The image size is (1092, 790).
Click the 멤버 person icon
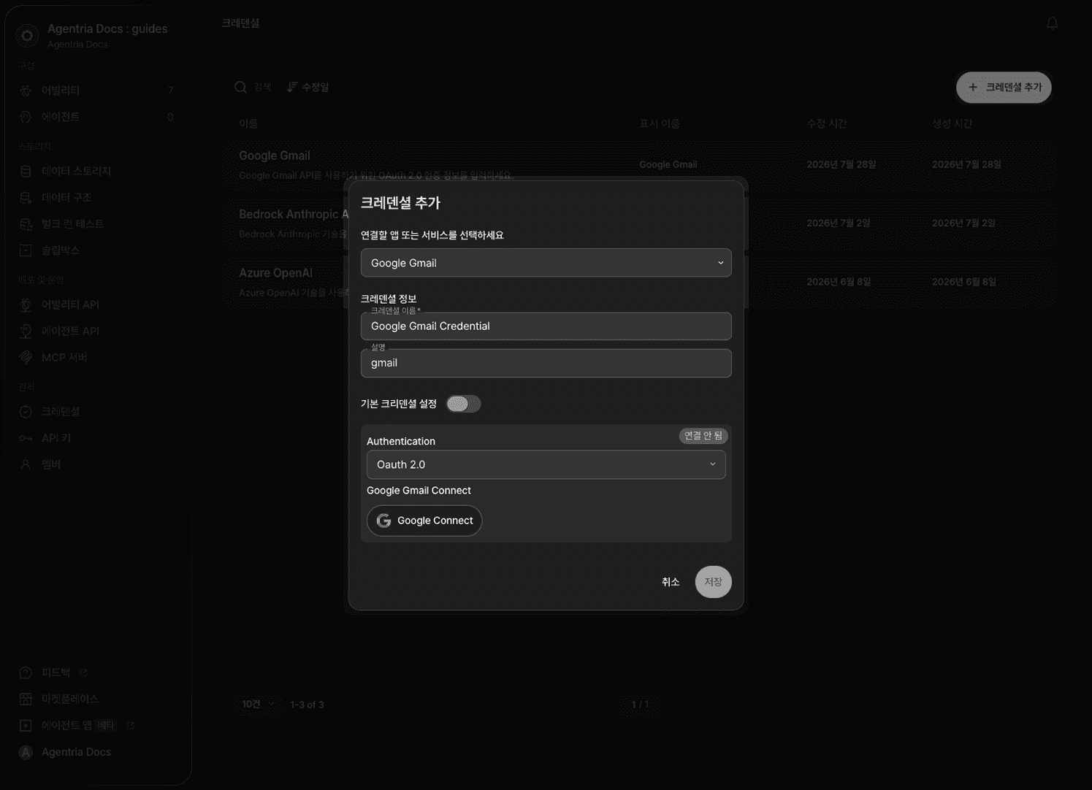tap(26, 464)
